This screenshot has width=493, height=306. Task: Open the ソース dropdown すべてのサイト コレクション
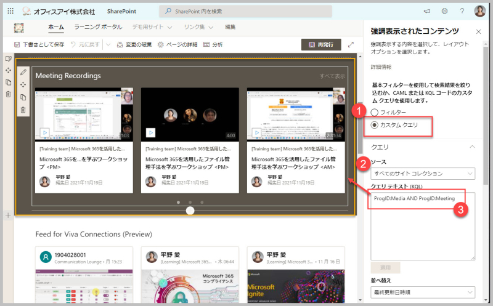(423, 174)
